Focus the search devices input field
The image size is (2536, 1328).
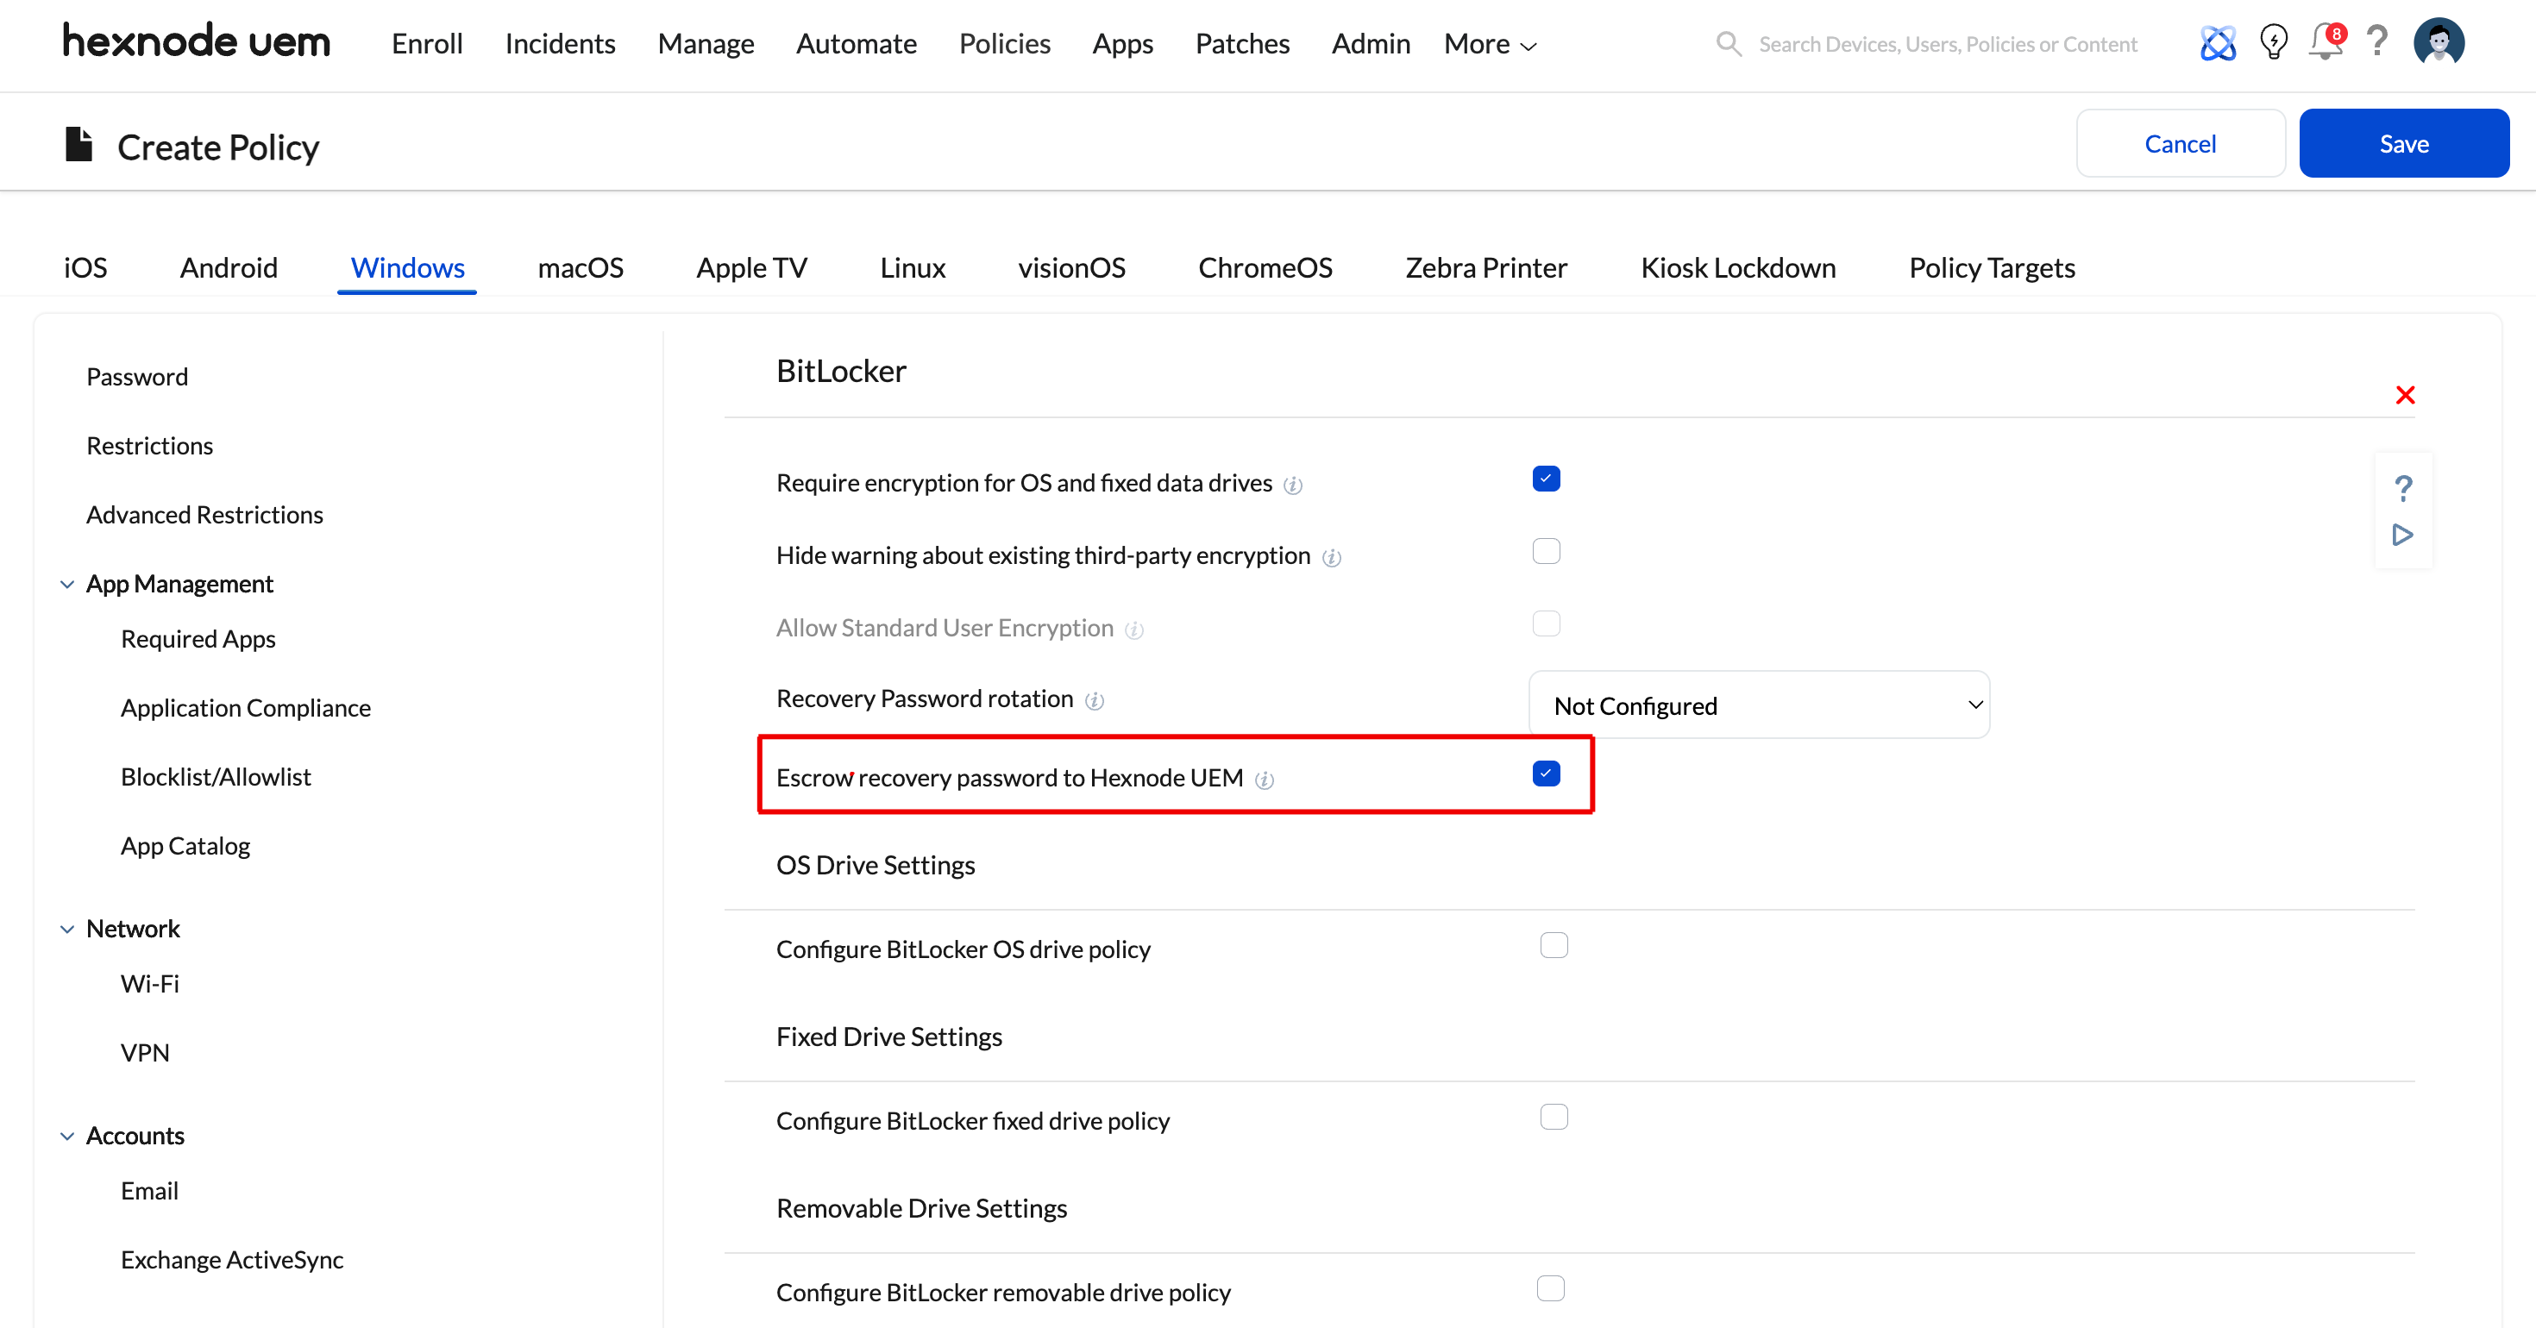(x=1948, y=43)
